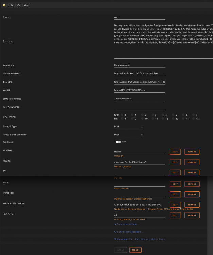Click the Apply button
Viewport: 213px width, 255px height.
click(121, 250)
